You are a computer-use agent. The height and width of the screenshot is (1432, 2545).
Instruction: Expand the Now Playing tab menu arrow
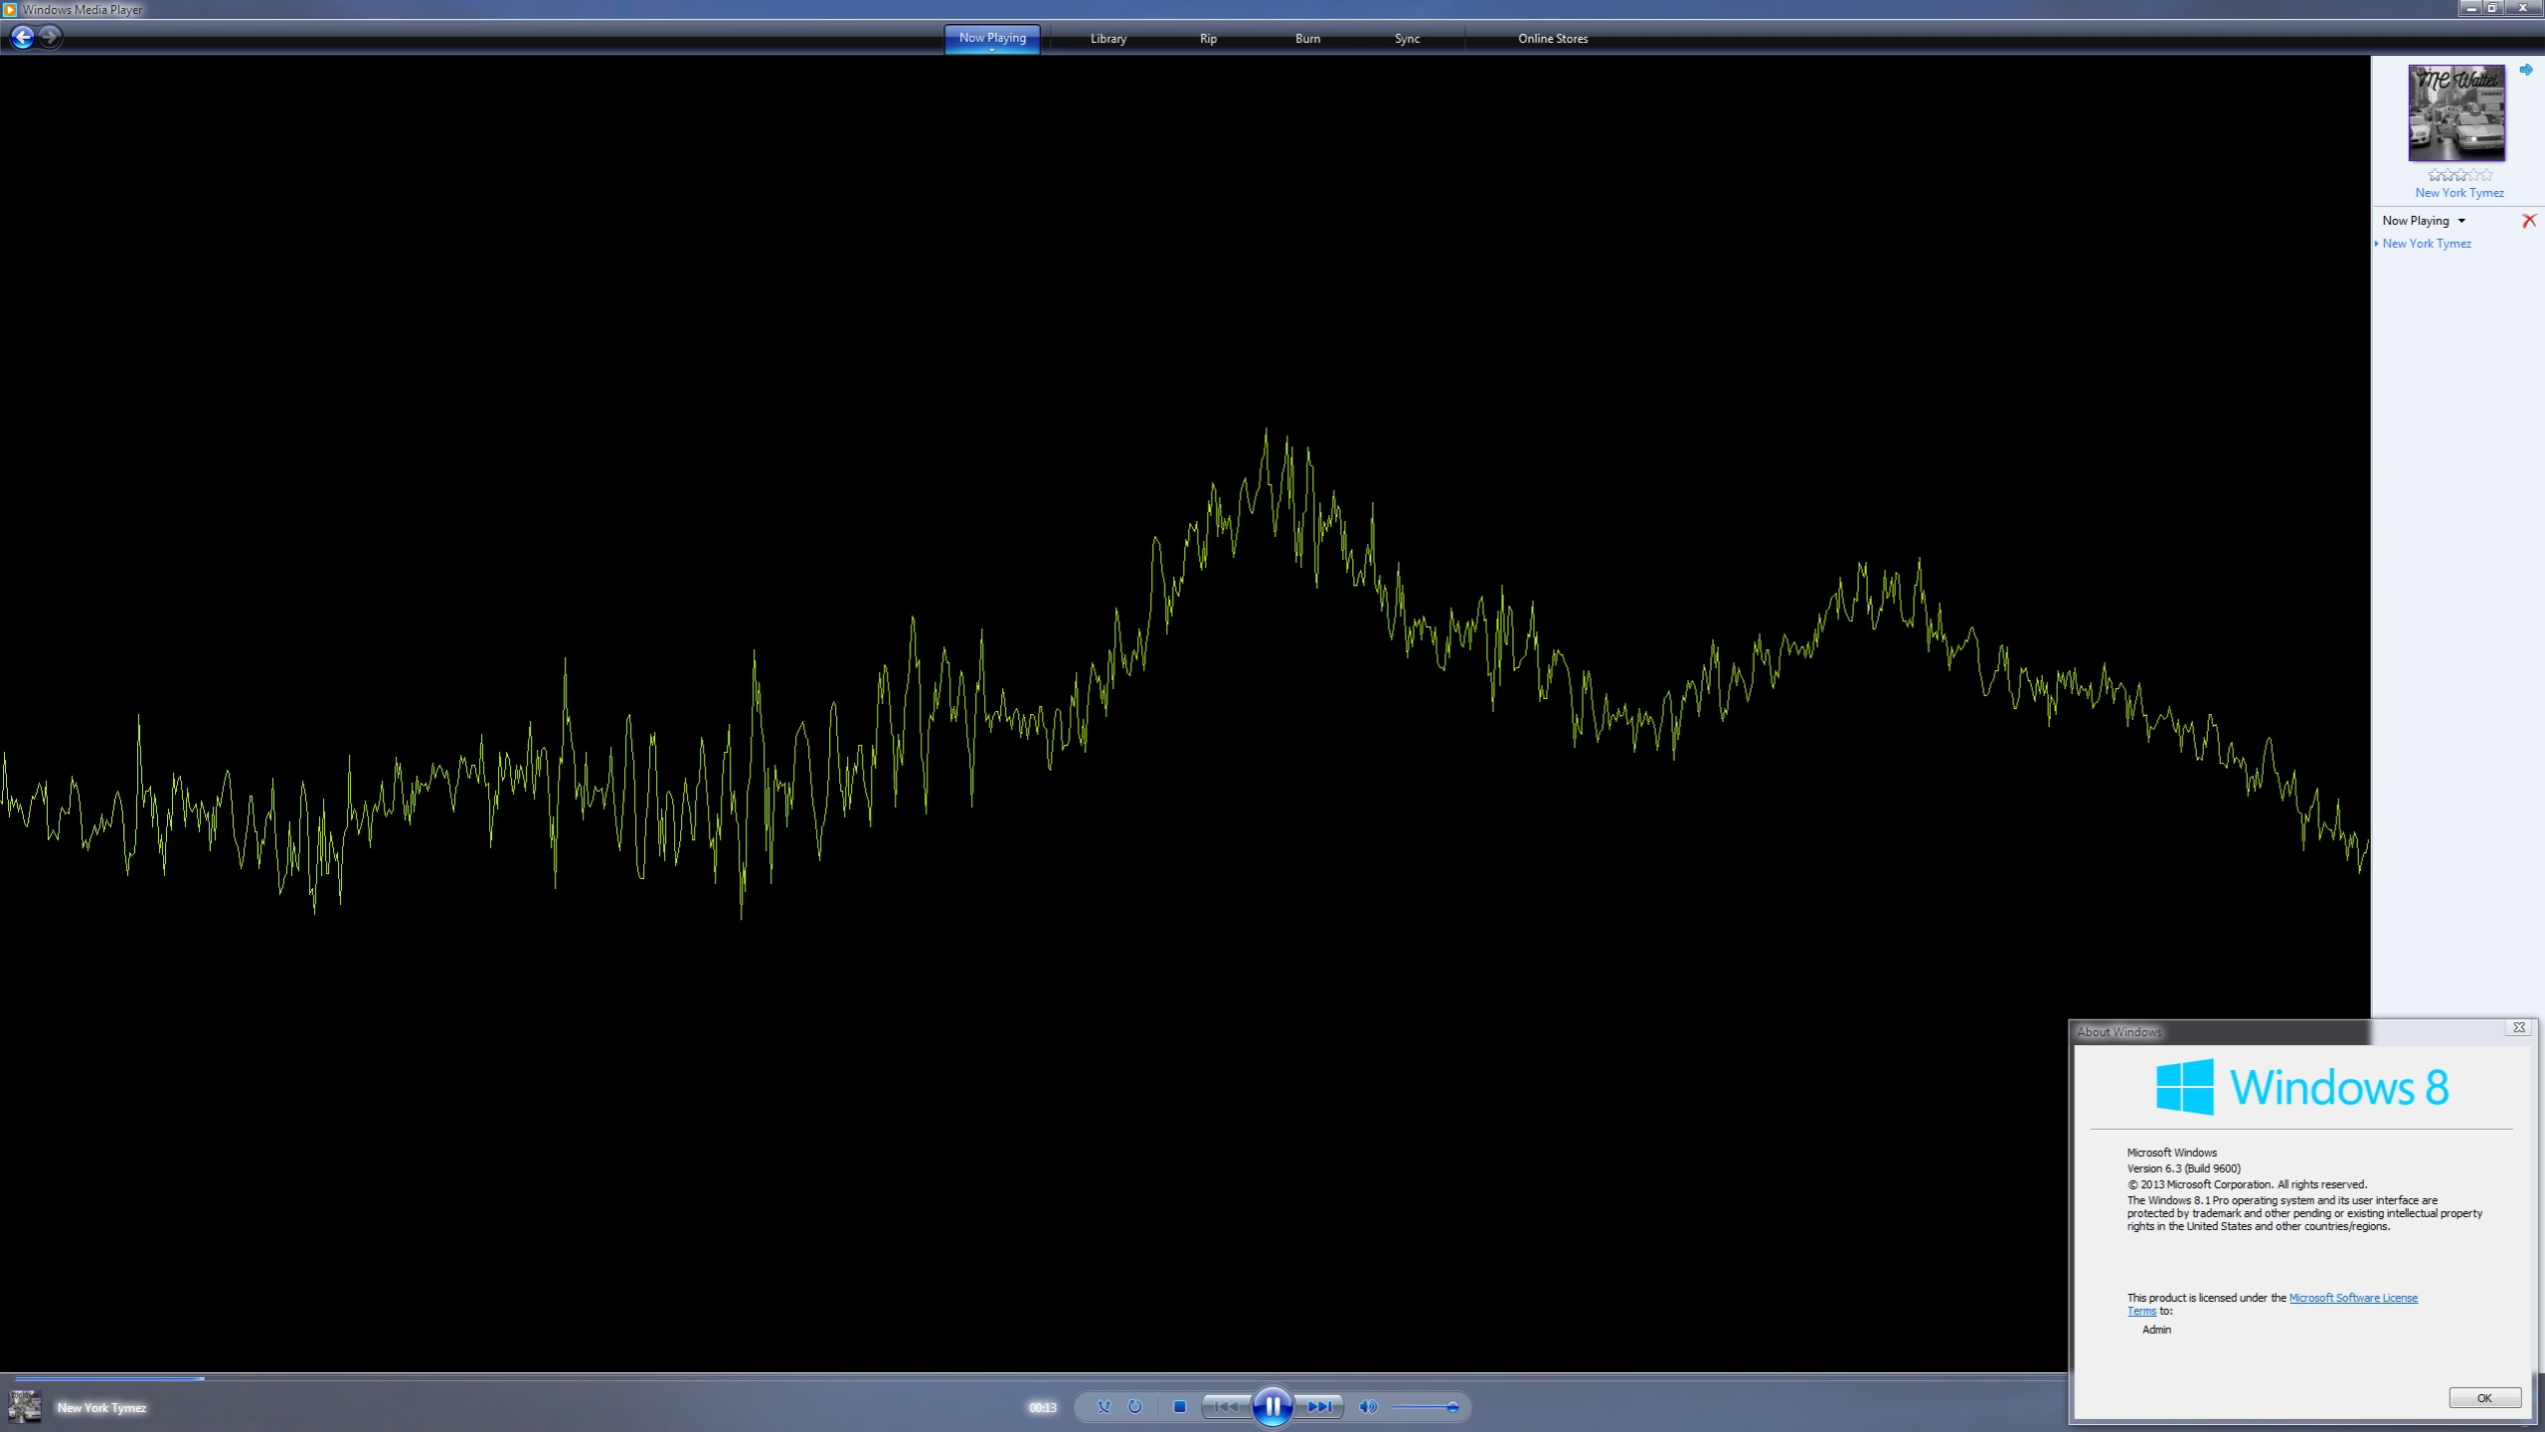click(991, 50)
